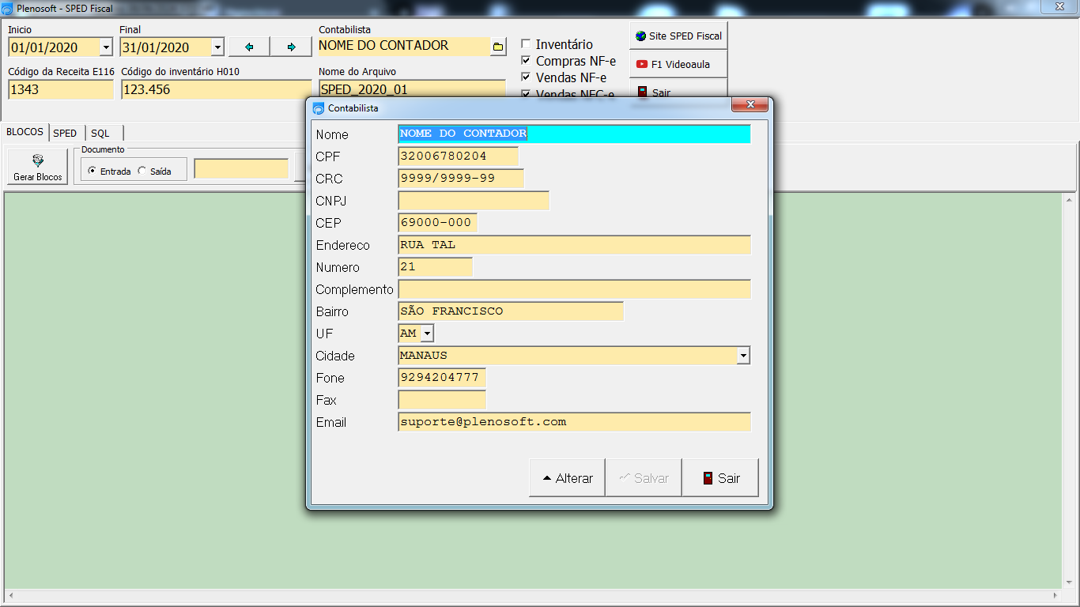Select the Entrada radio button
This screenshot has height=607, width=1080.
[92, 171]
